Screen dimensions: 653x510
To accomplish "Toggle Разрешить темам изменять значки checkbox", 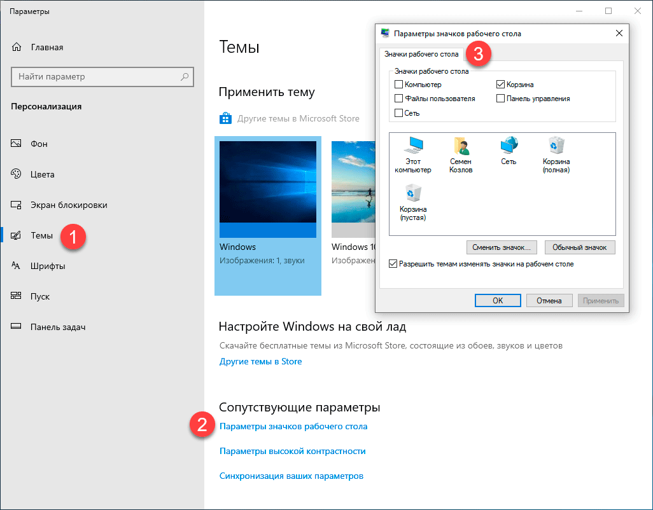I will coord(393,264).
